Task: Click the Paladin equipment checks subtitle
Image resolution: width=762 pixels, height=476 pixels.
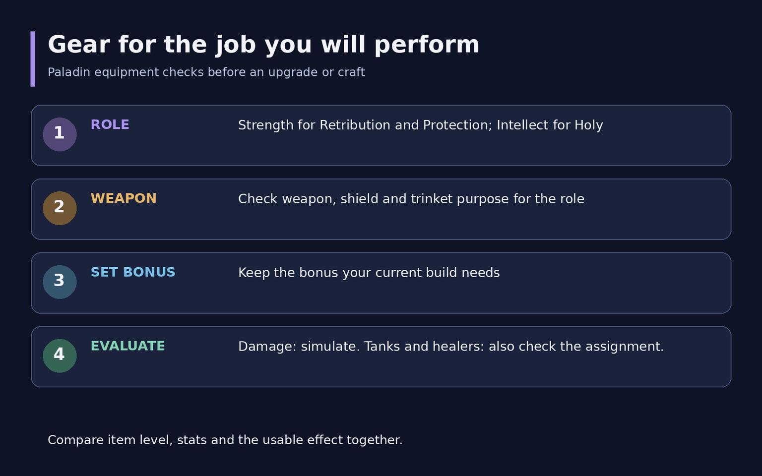Action: point(206,72)
